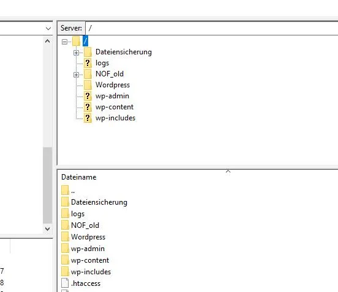338x292 pixels.
Task: Sort files by the Dateiname column header
Action: pos(78,177)
